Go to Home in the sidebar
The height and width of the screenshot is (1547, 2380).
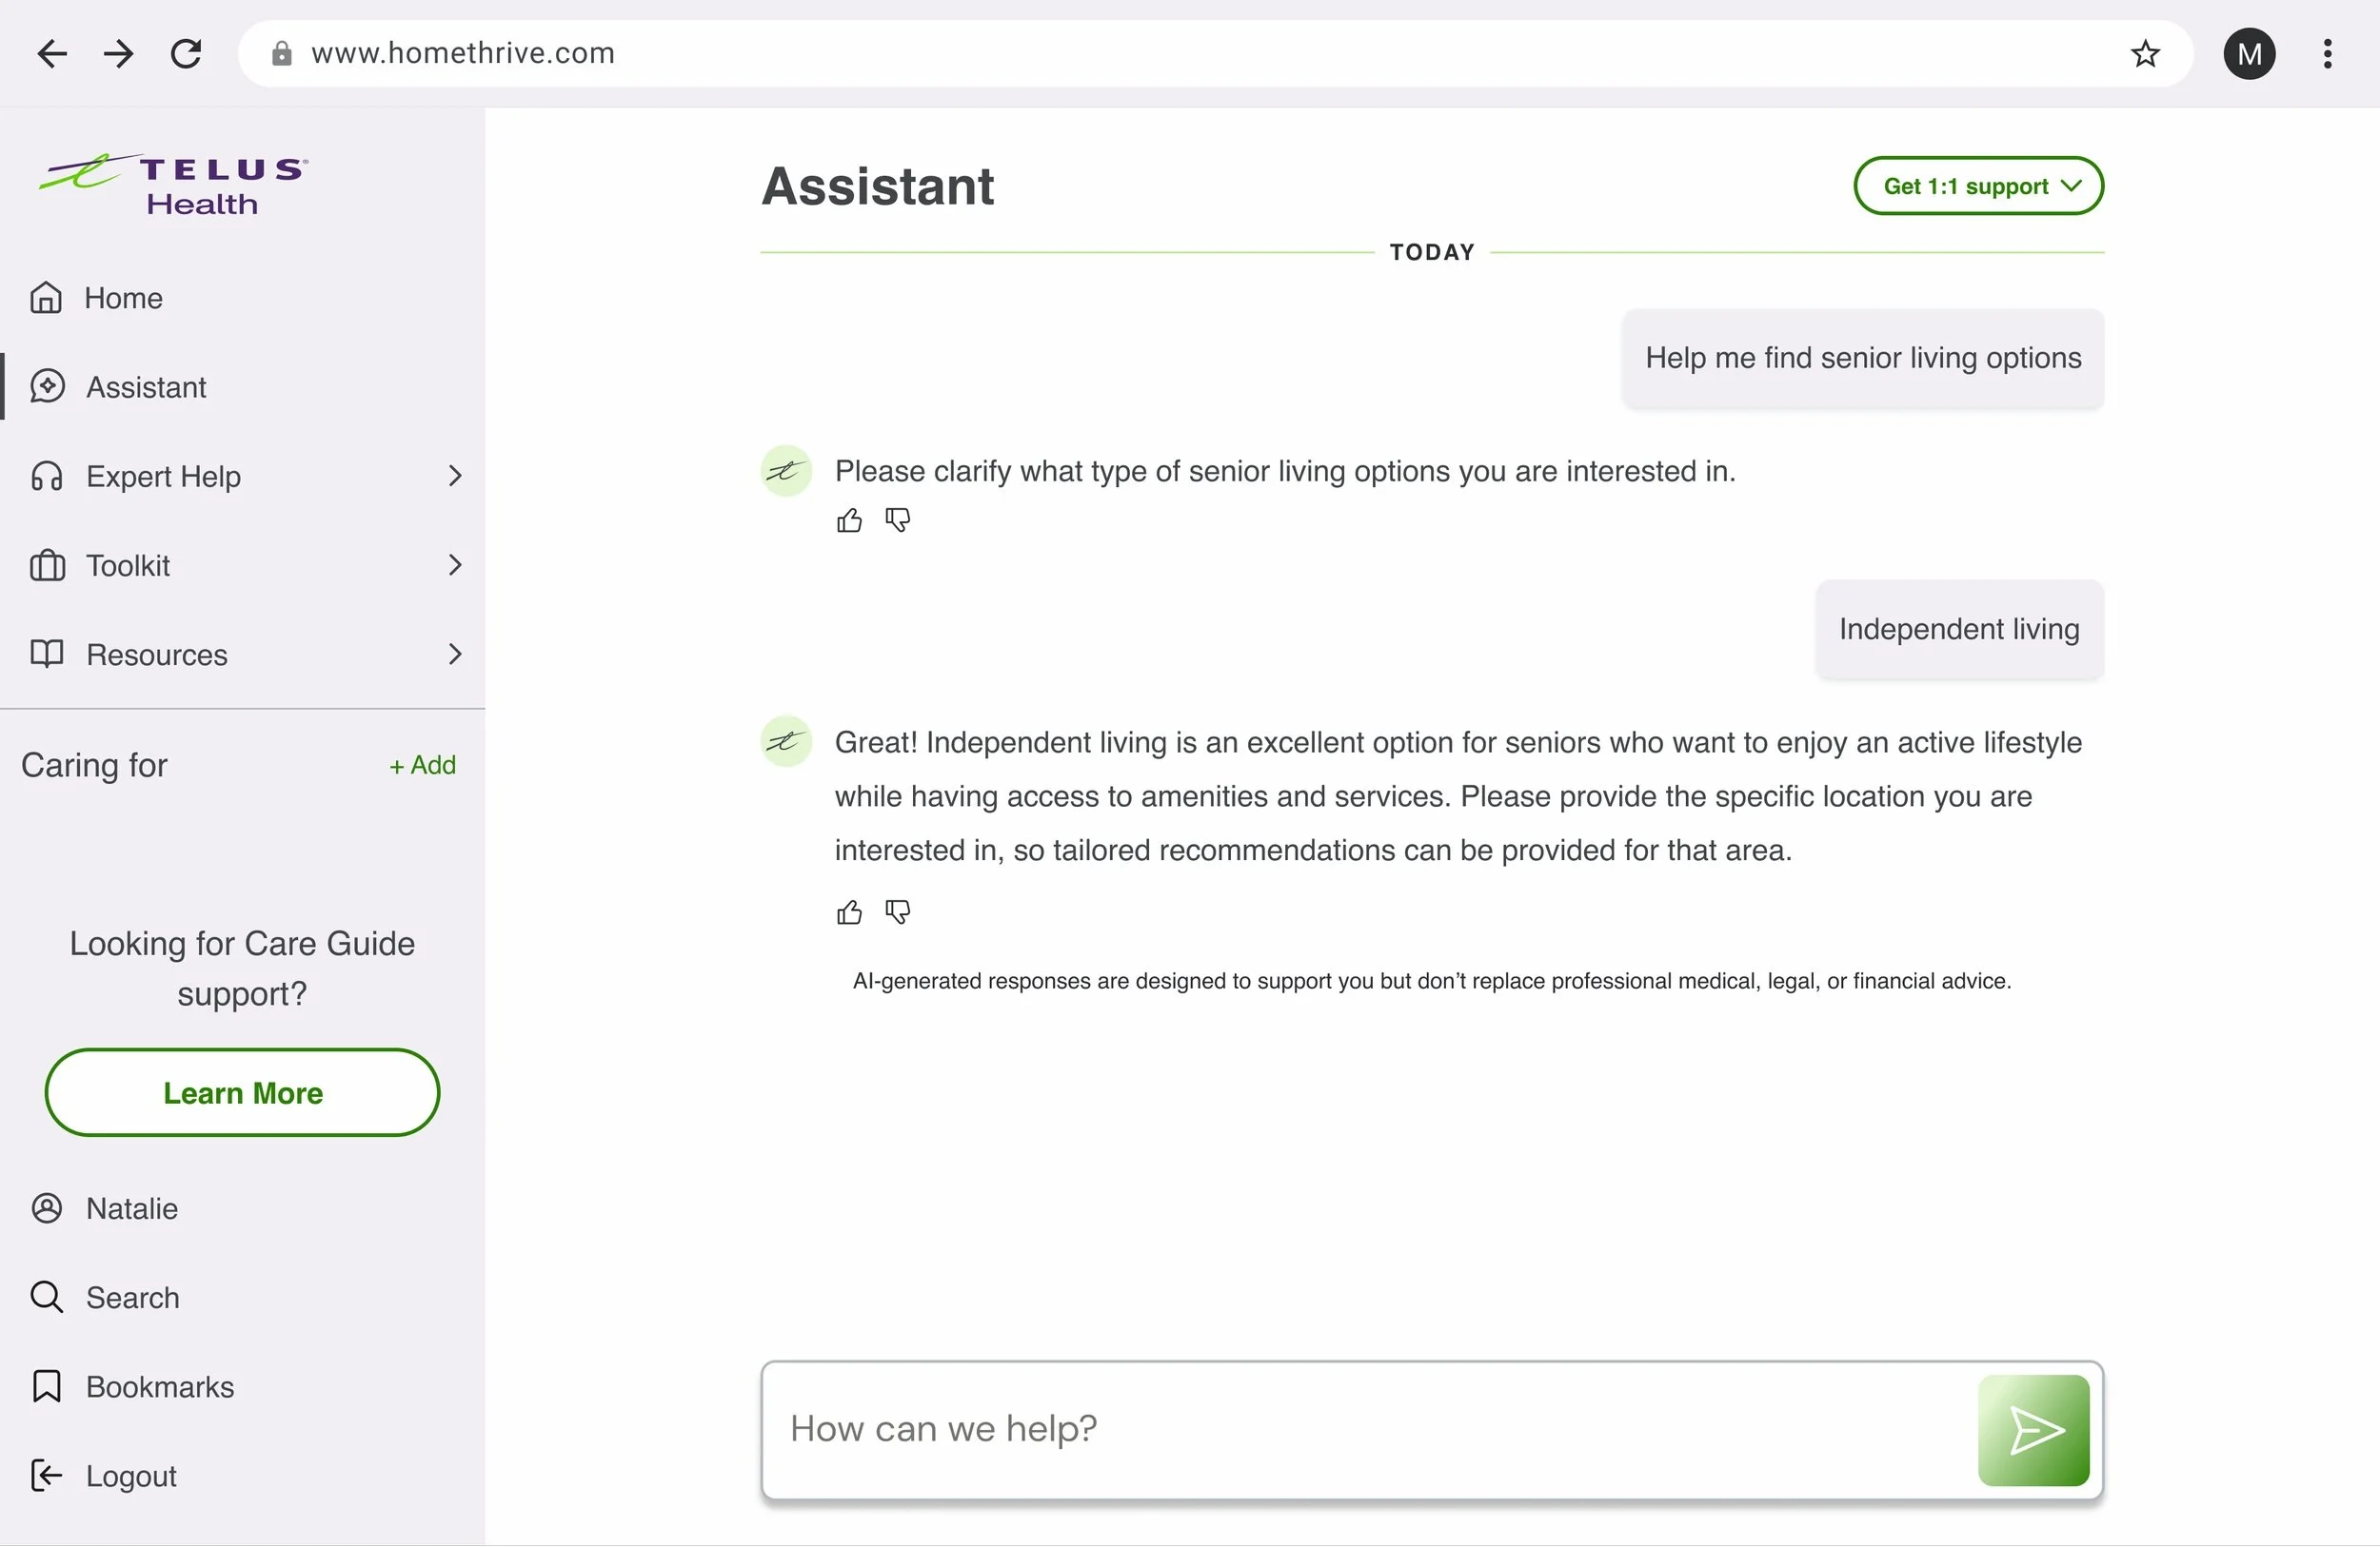click(x=122, y=298)
